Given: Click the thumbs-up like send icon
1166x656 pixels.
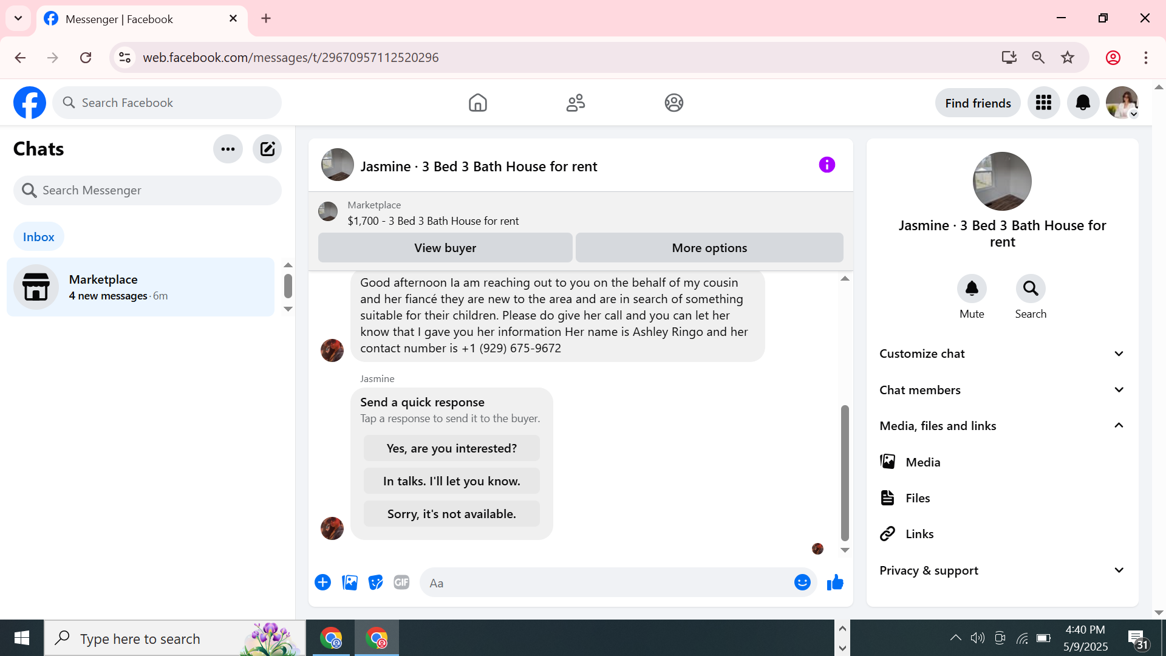Looking at the screenshot, I should 835,583.
